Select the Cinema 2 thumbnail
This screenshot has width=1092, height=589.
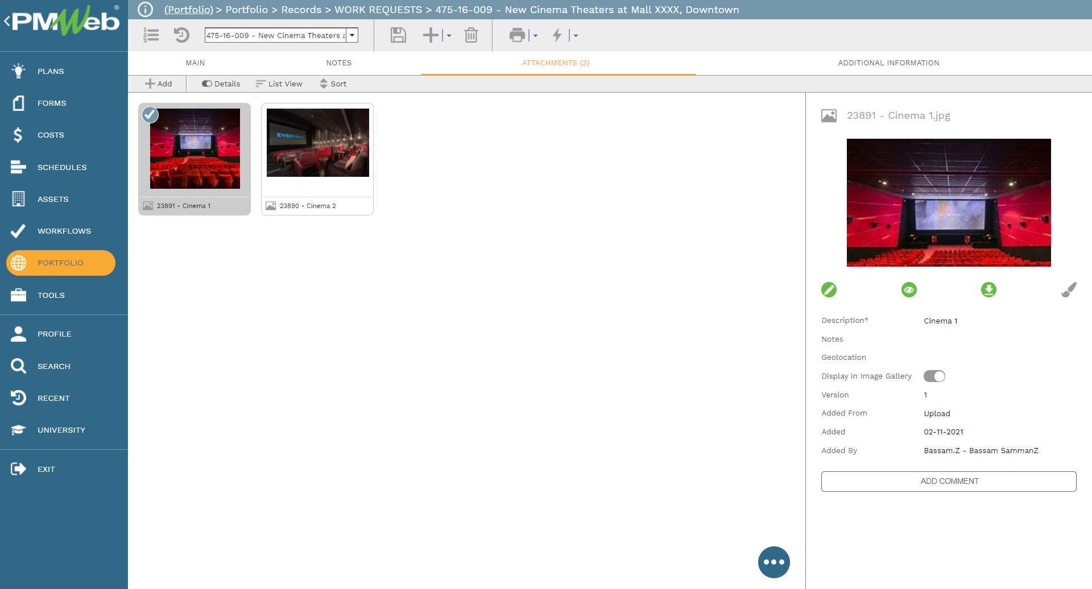317,143
